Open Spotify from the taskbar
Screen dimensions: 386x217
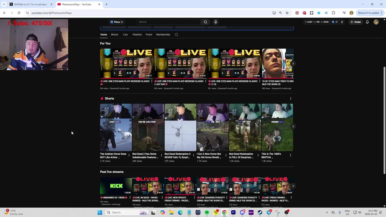click(207, 212)
